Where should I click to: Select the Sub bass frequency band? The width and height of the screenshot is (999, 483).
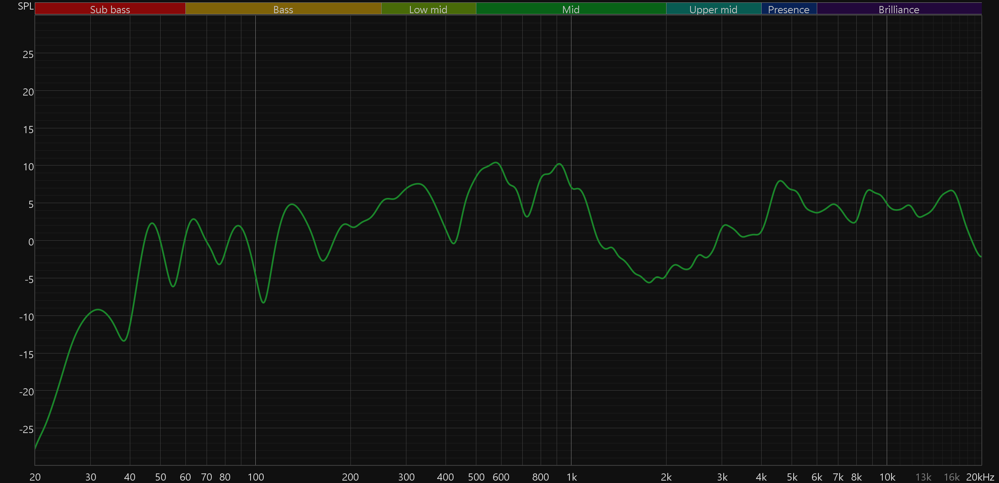pyautogui.click(x=110, y=9)
